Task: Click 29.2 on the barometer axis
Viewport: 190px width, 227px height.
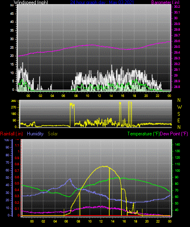Action: (177, 64)
